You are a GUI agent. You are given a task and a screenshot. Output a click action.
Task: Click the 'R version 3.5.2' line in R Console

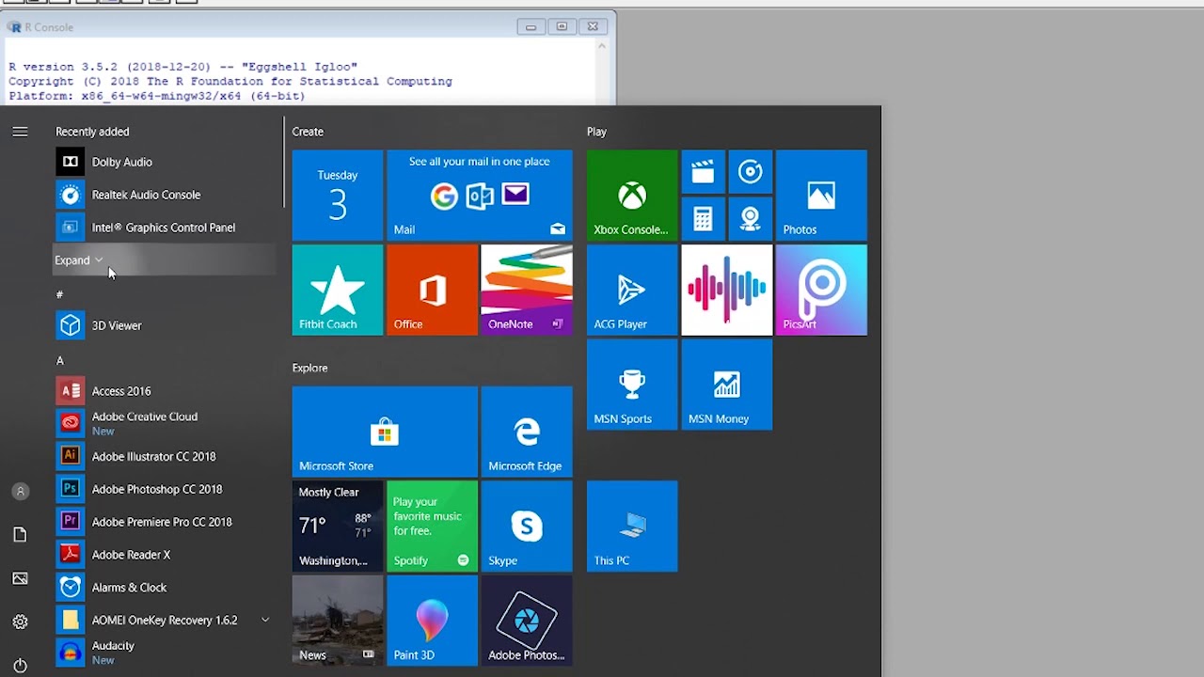click(x=182, y=67)
